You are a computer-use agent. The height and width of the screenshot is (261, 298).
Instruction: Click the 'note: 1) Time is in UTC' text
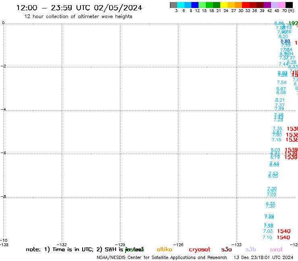pos(60,249)
